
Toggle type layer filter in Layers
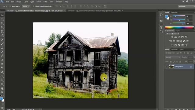coord(184,53)
